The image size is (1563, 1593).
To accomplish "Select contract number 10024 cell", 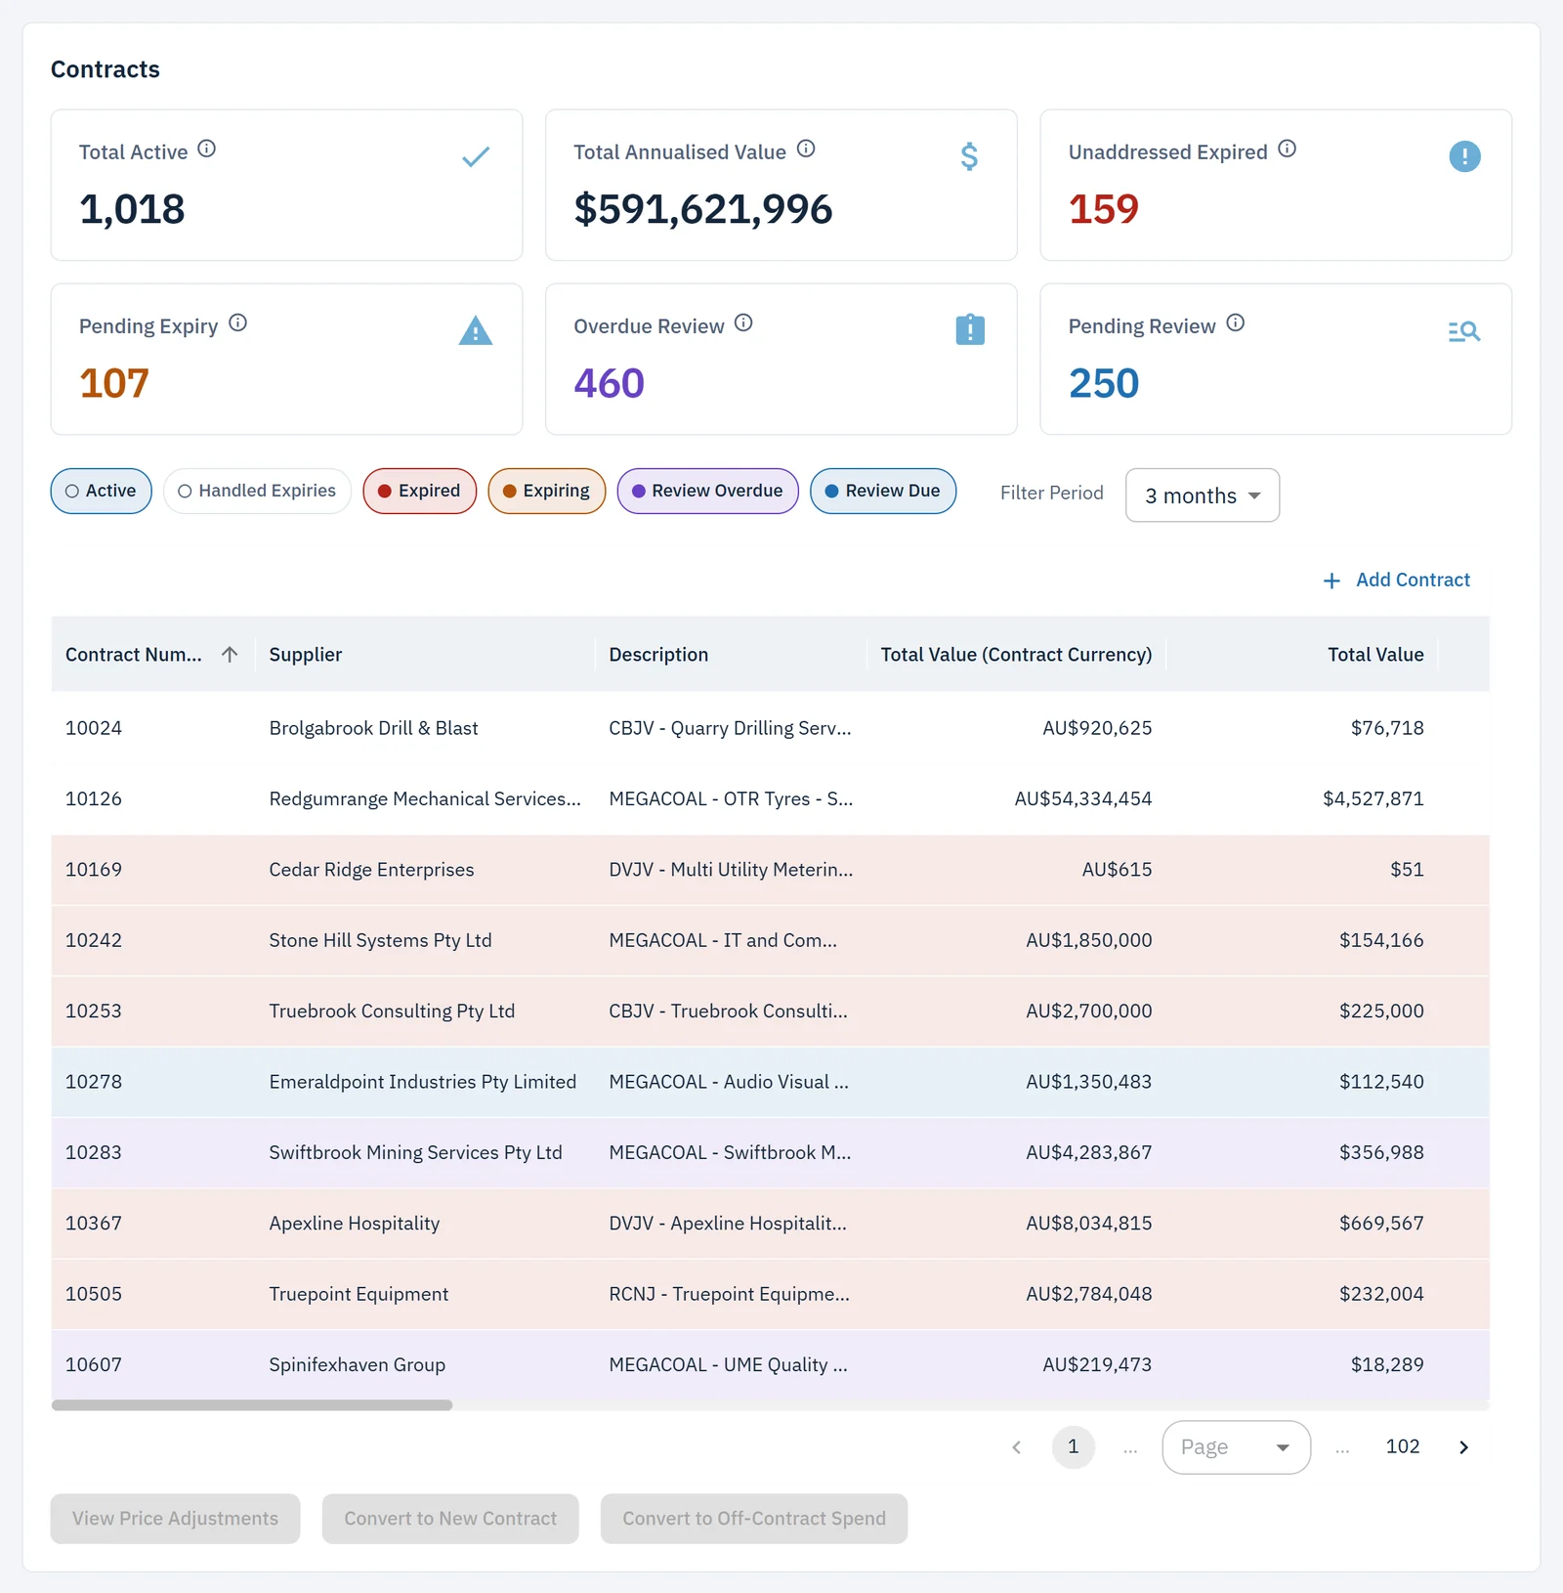I will [x=94, y=728].
